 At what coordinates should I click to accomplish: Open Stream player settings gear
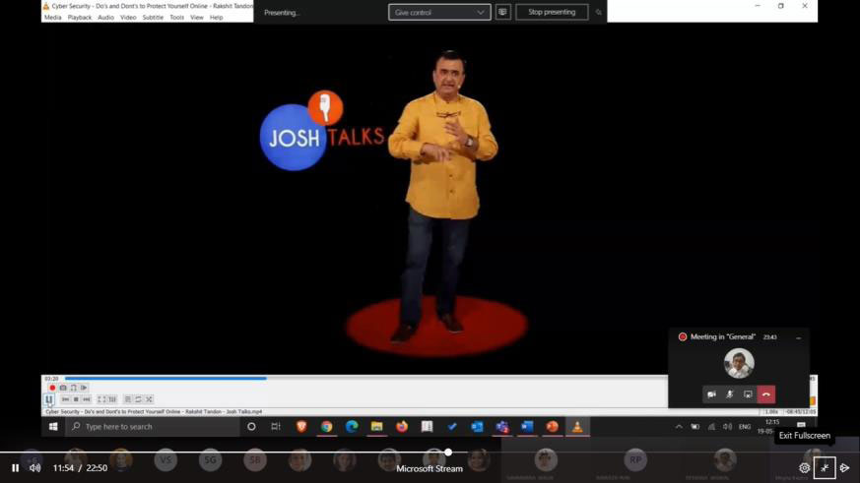[804, 467]
